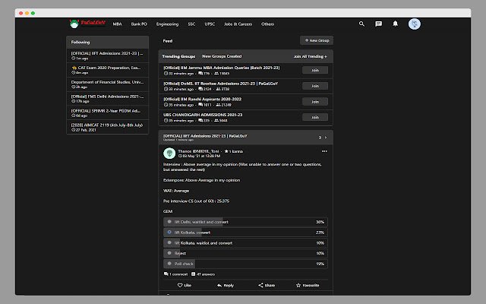View the 47 answers count
This screenshot has height=304, width=486.
tap(203, 274)
